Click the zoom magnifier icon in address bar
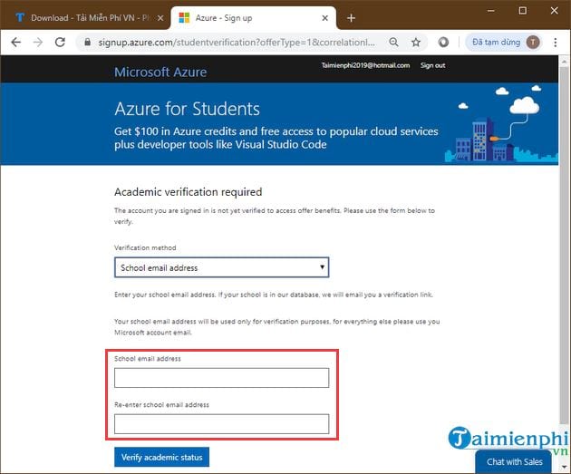 click(x=393, y=43)
